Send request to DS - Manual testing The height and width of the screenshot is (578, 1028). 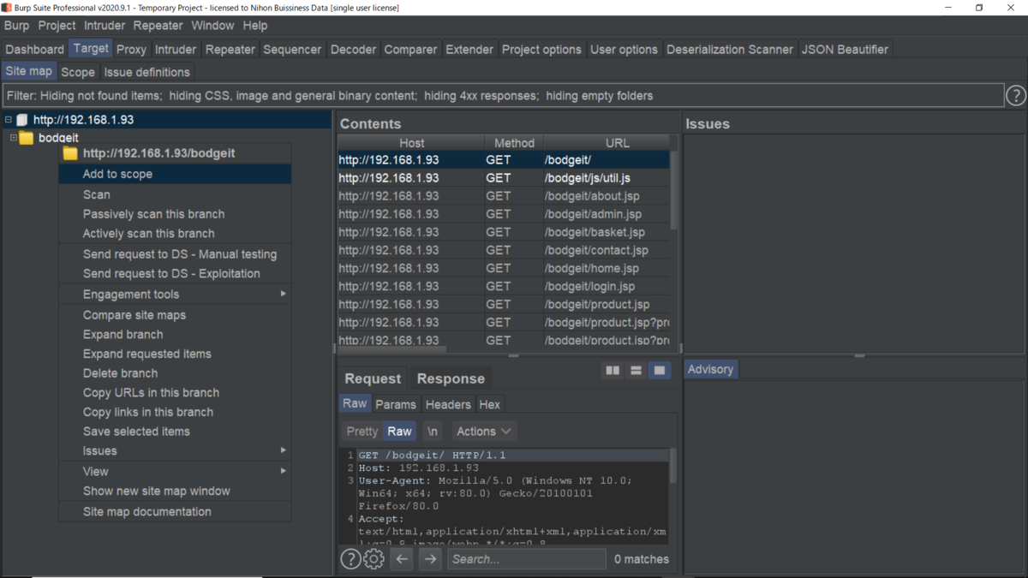coord(175,254)
